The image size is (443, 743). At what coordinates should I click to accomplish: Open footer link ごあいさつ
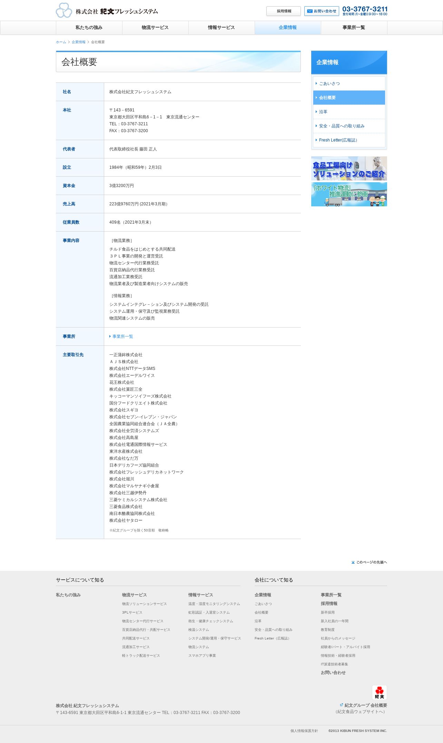[263, 604]
